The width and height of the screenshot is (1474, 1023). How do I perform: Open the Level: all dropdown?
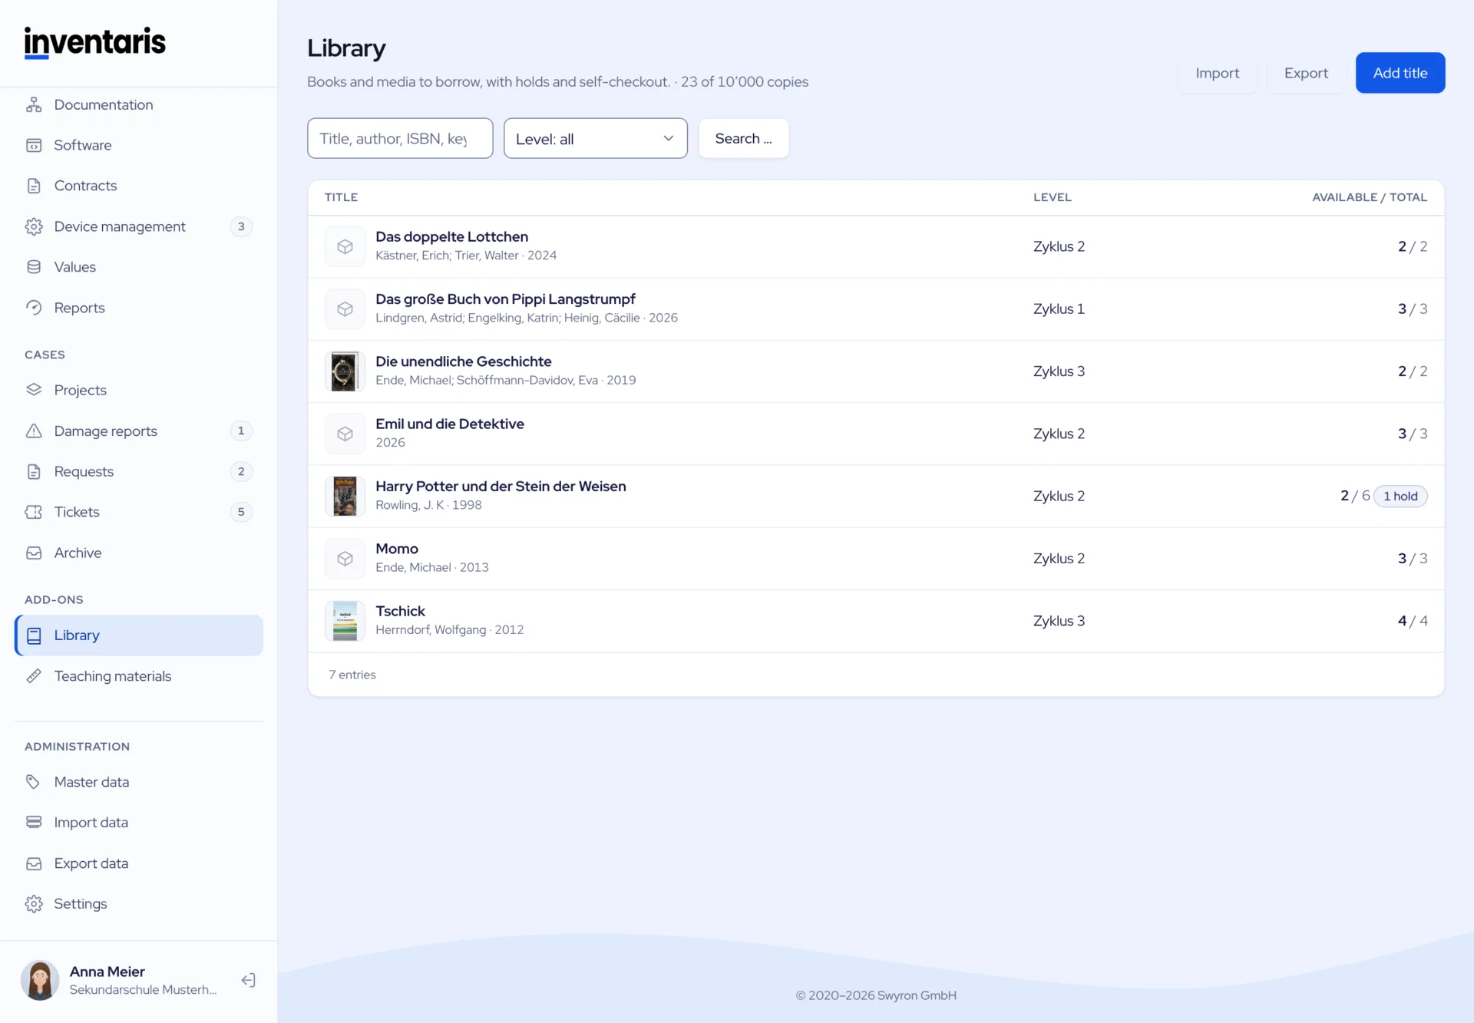(x=595, y=138)
